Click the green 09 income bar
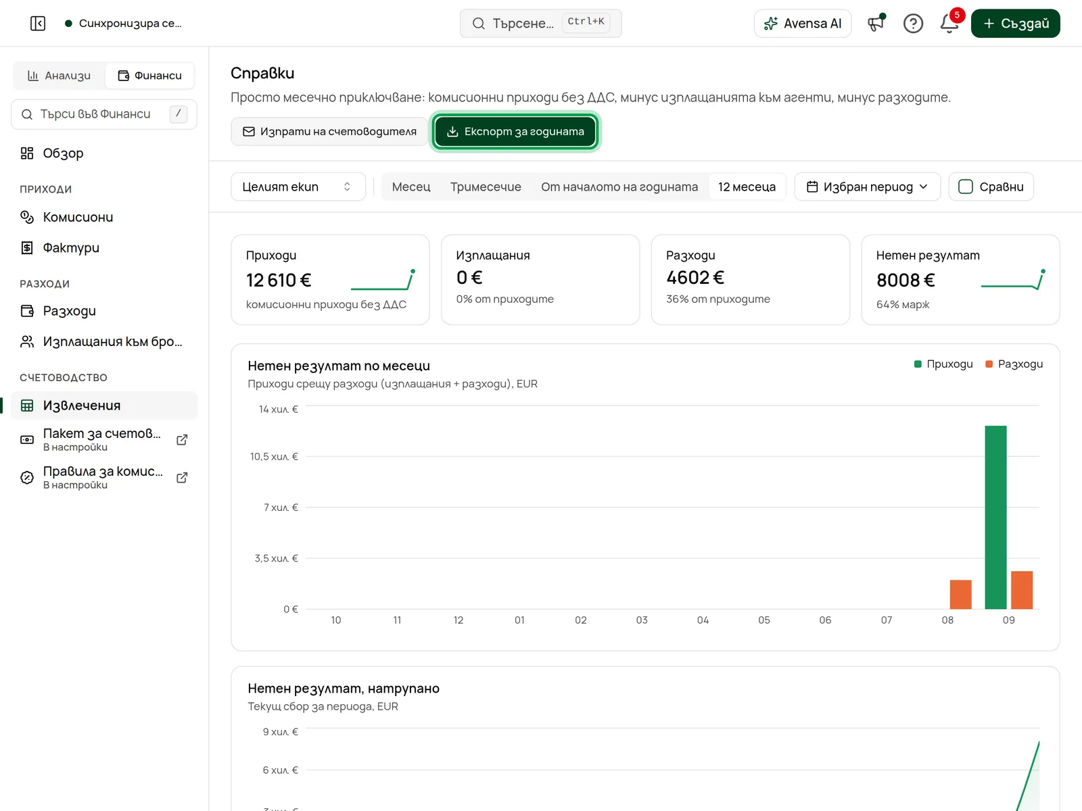 click(995, 518)
